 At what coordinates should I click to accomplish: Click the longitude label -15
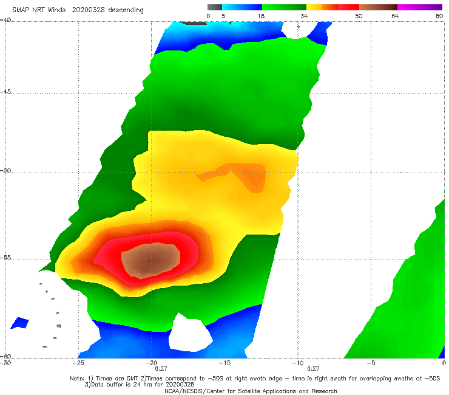click(224, 363)
